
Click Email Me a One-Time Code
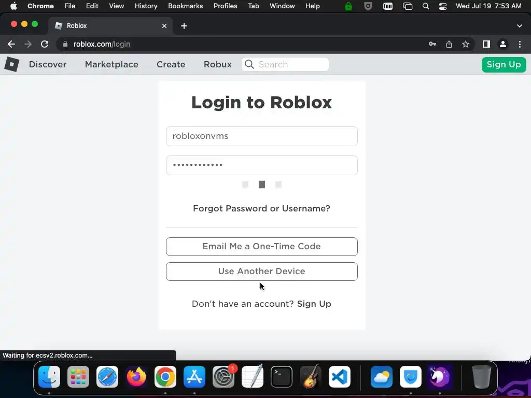click(x=261, y=246)
